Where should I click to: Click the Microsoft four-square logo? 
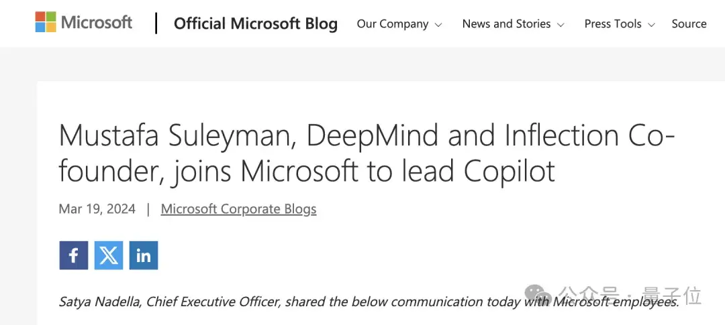(46, 22)
